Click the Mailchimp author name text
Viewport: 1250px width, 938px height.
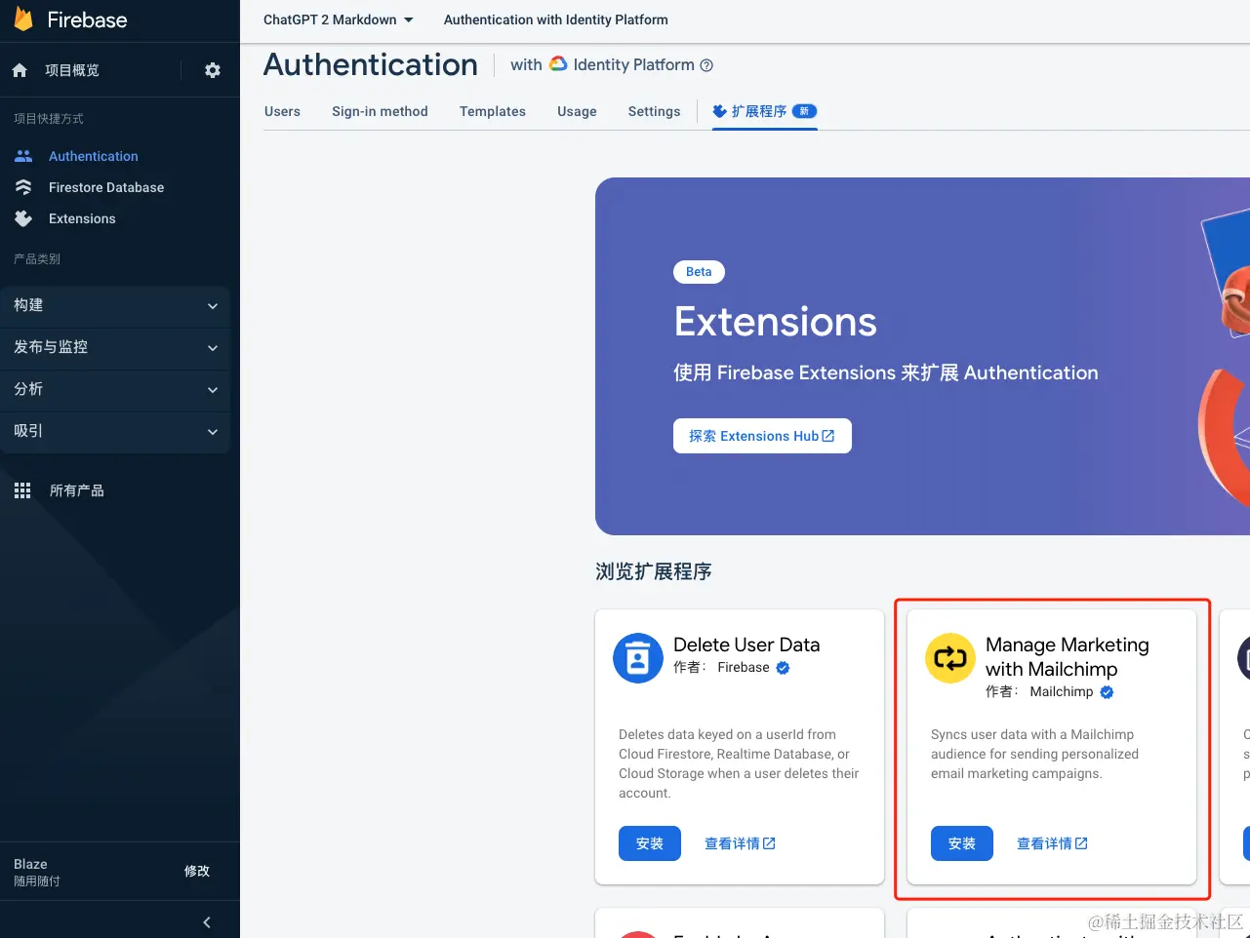pos(1062,692)
